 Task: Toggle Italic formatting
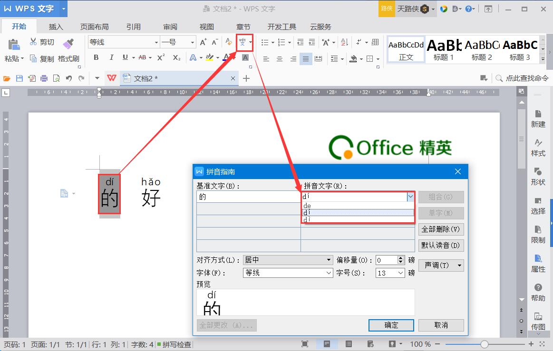111,57
